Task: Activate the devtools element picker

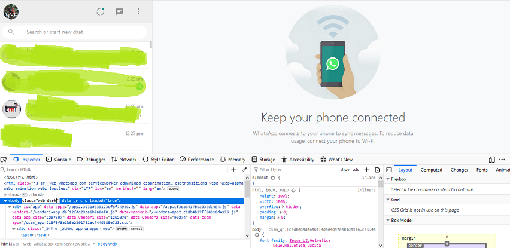Action: point(4,160)
